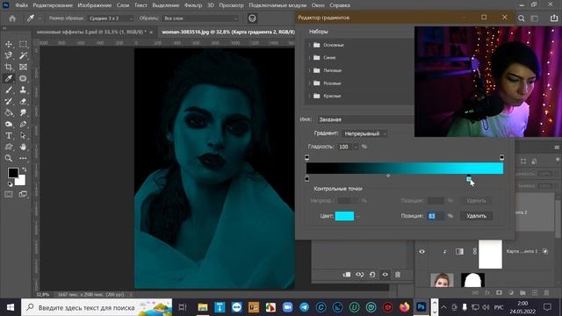Open Telegram from the taskbar
The width and height of the screenshot is (562, 316).
pos(305,307)
